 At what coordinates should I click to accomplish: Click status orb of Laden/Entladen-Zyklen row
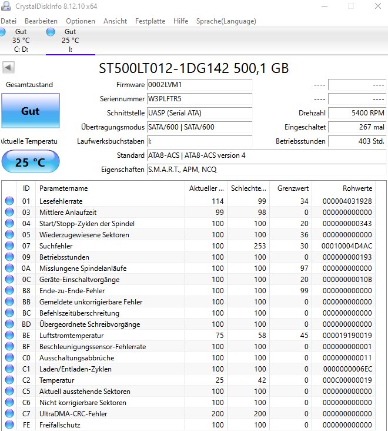click(9, 369)
